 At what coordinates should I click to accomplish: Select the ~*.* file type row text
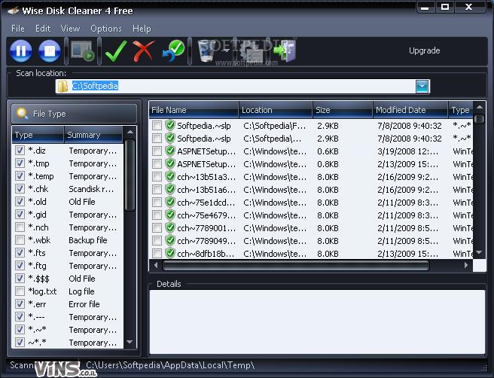tap(37, 343)
